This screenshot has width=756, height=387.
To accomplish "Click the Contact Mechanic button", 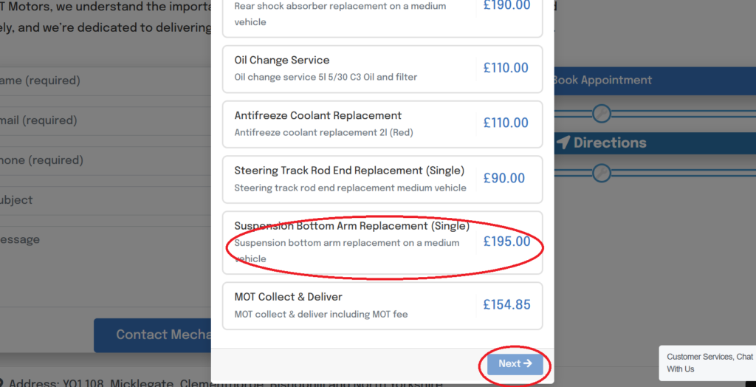I will 153,335.
